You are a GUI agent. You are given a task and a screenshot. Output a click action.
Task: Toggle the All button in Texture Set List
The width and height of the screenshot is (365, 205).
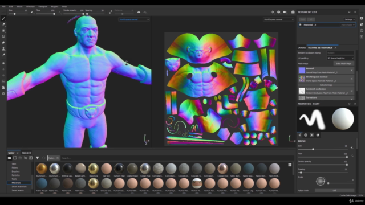coord(311,19)
